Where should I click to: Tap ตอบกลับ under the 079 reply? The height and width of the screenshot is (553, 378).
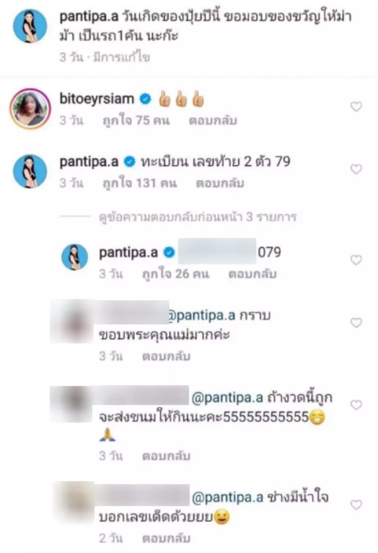[x=252, y=274]
